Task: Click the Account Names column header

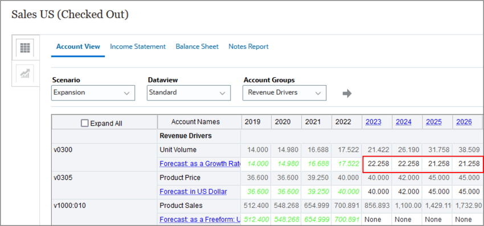Action: tap(196, 122)
